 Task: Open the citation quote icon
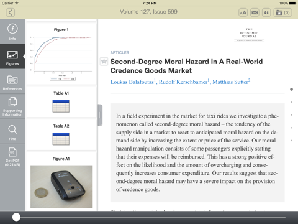coord(266,12)
